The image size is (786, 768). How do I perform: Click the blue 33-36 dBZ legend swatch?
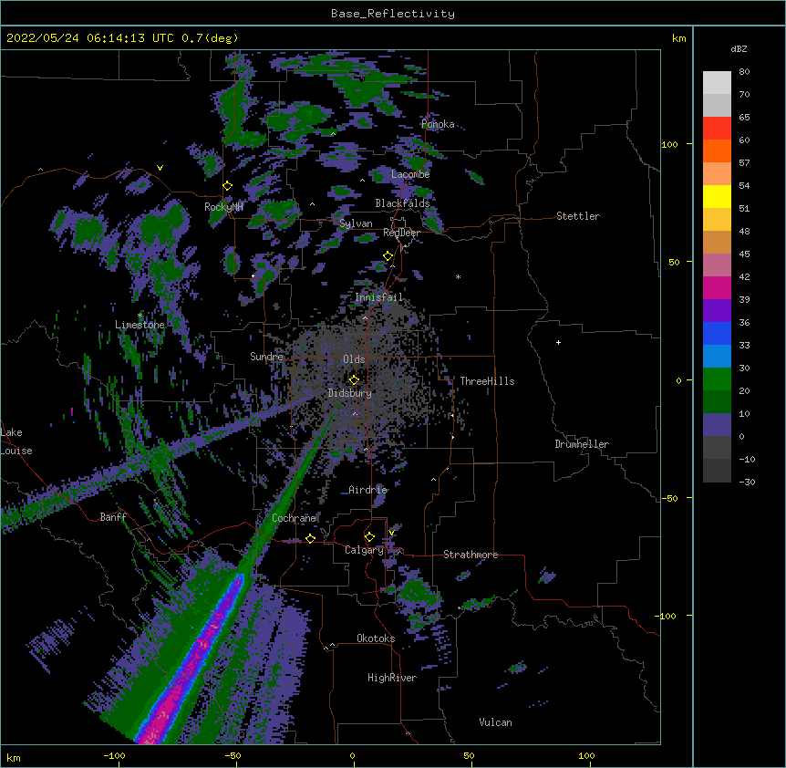tap(717, 333)
